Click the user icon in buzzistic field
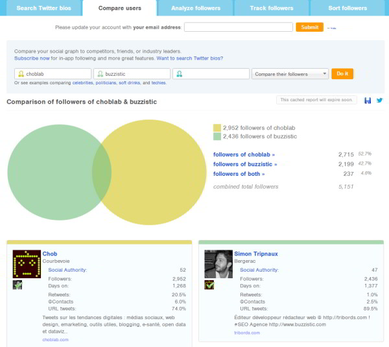Screen dimensions: 389x347 click(100, 74)
